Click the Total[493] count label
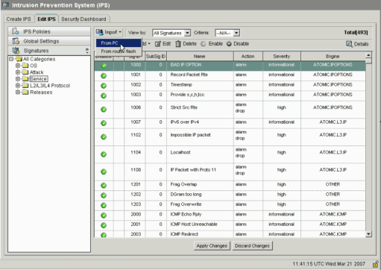 click(356, 33)
